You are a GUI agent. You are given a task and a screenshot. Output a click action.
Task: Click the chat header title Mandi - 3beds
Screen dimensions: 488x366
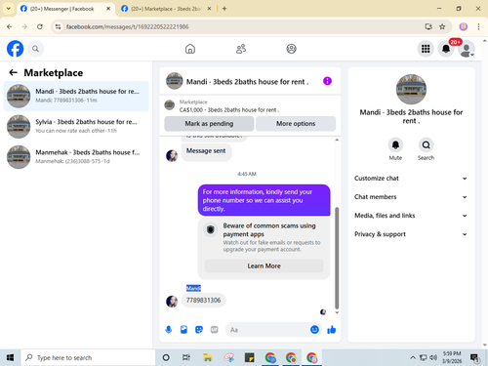[247, 82]
